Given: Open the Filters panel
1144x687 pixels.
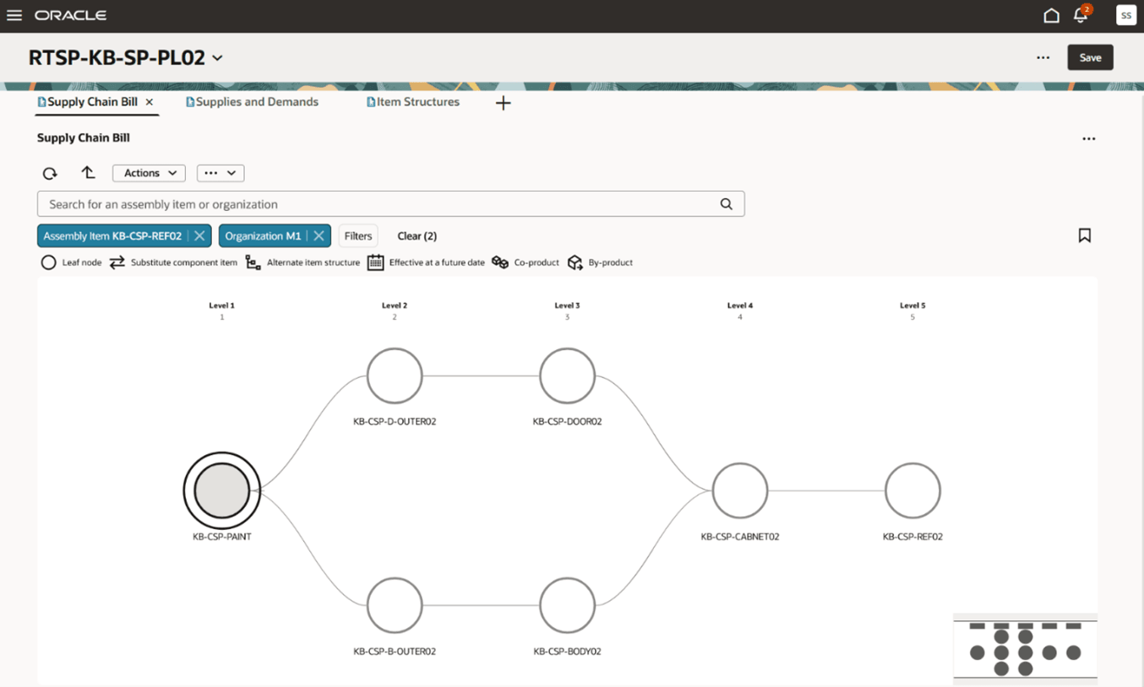Looking at the screenshot, I should [358, 236].
